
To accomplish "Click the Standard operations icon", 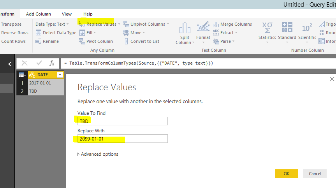I will point(287,27).
